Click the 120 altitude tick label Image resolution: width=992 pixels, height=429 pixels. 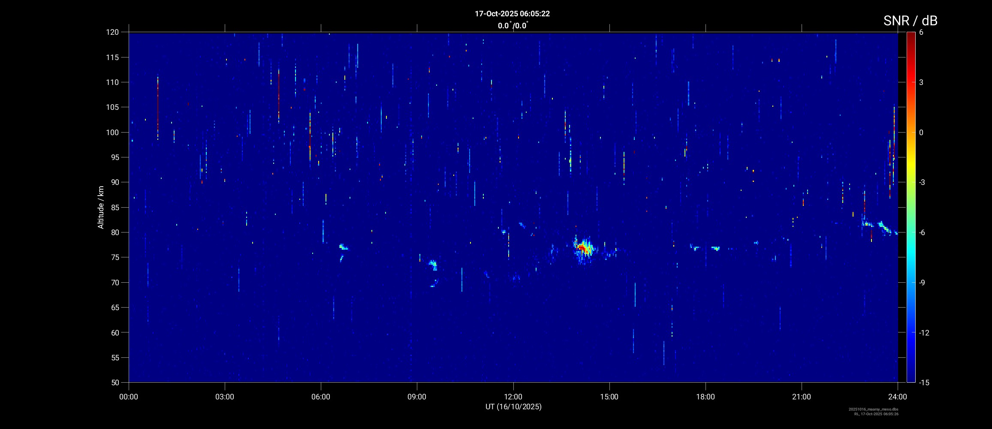(x=112, y=32)
